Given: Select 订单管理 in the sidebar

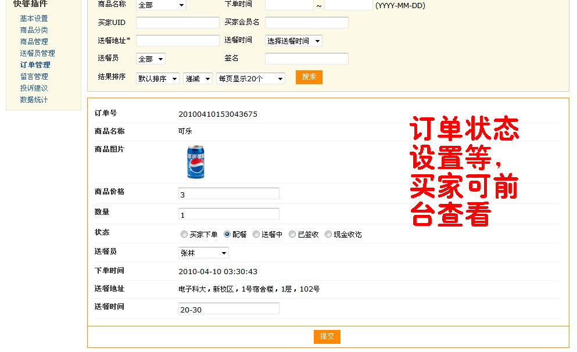Looking at the screenshot, I should [x=35, y=64].
